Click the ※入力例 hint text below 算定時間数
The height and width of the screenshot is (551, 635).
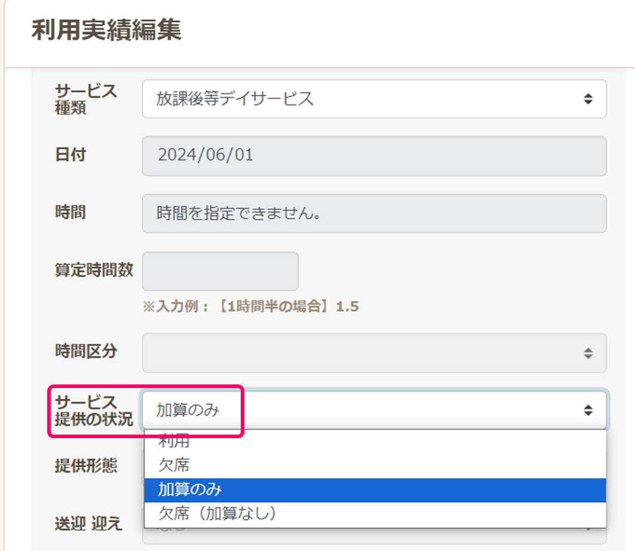[x=250, y=306]
